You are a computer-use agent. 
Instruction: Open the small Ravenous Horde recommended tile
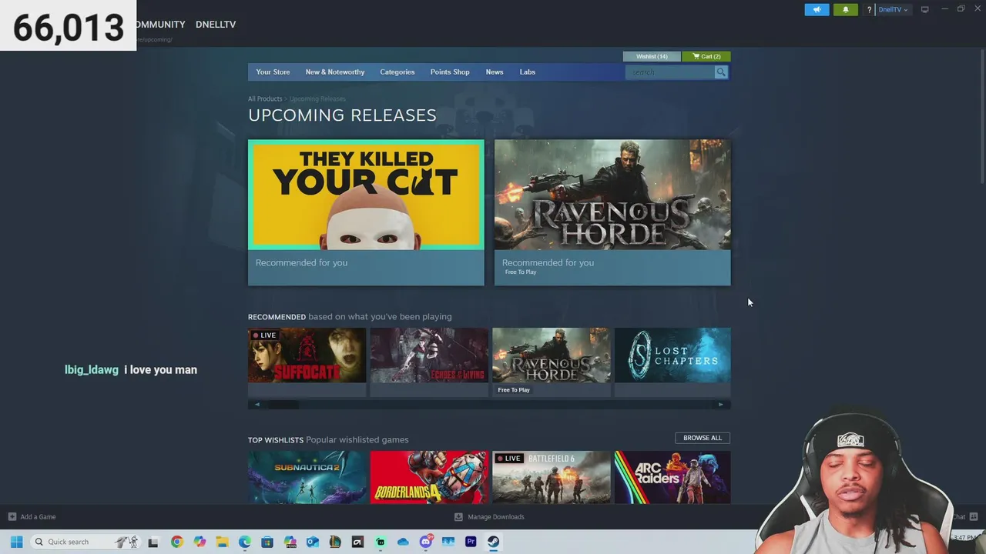point(552,362)
